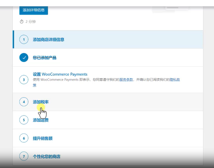Click the 添加详细信息 button
The image size is (214, 168).
[x=33, y=10]
